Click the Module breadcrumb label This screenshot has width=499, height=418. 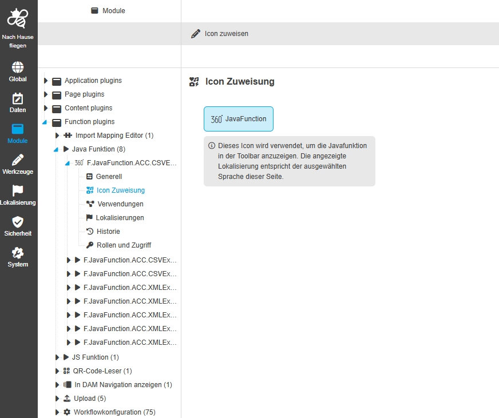coord(114,11)
